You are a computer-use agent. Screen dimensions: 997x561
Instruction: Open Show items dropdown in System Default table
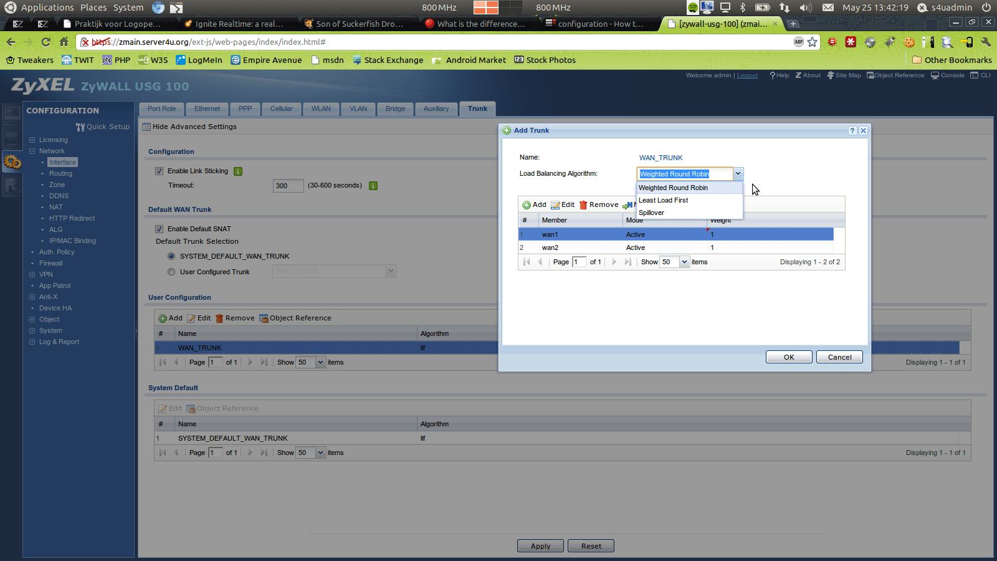click(x=320, y=453)
